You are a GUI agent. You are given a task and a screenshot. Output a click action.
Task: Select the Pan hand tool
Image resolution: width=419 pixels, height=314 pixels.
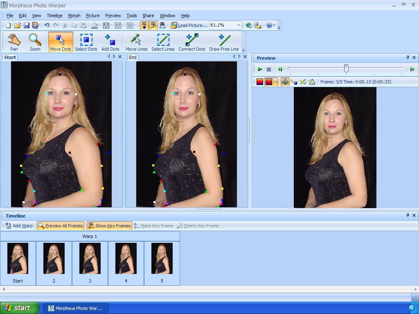(14, 42)
